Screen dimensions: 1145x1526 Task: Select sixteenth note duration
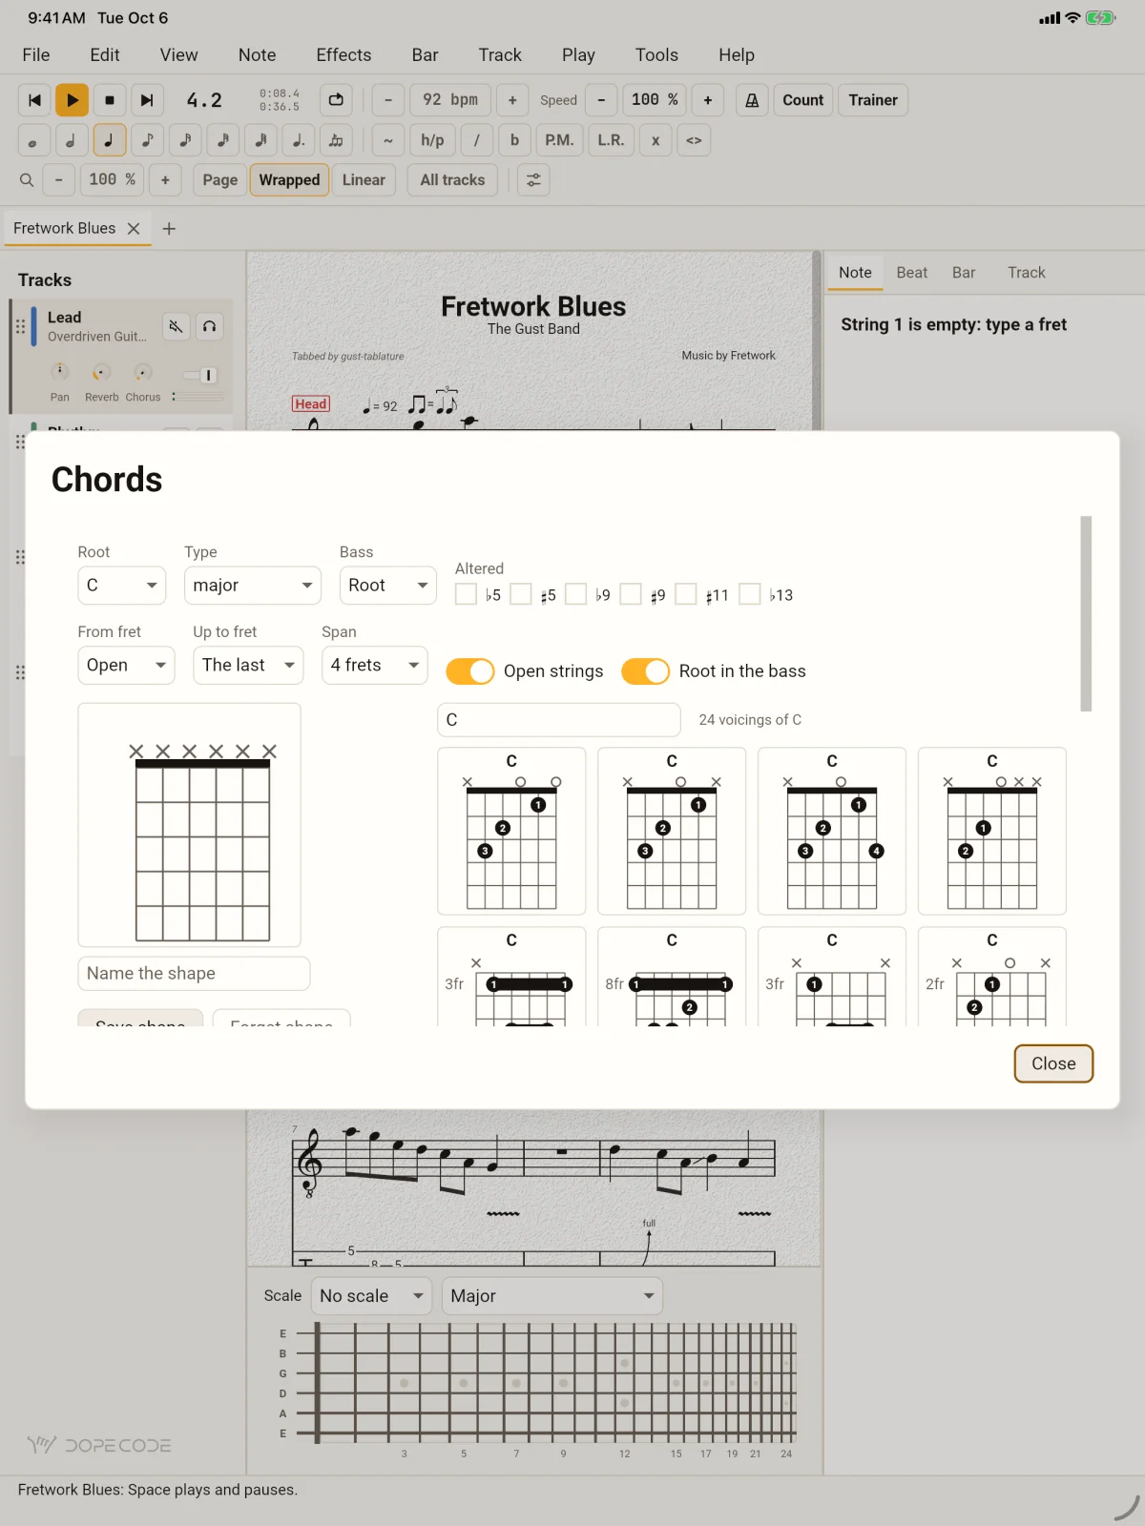tap(185, 140)
